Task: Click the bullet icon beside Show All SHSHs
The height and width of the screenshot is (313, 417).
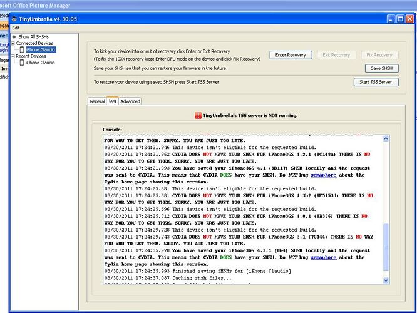Action: tap(14, 37)
